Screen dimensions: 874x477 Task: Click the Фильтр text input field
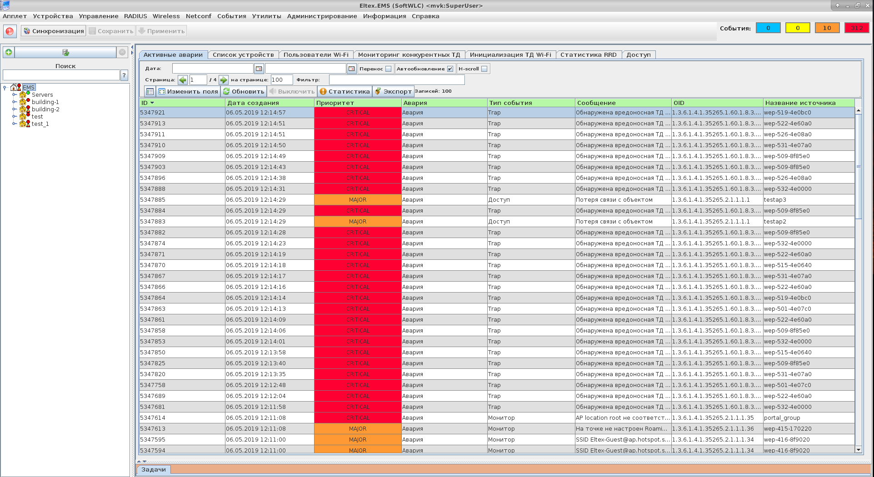396,80
